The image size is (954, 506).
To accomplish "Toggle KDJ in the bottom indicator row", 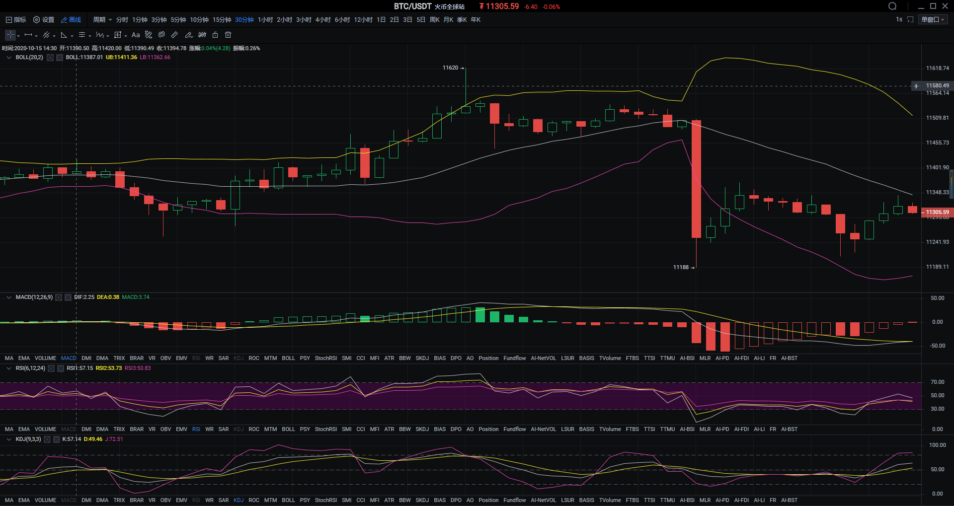I will coord(238,500).
